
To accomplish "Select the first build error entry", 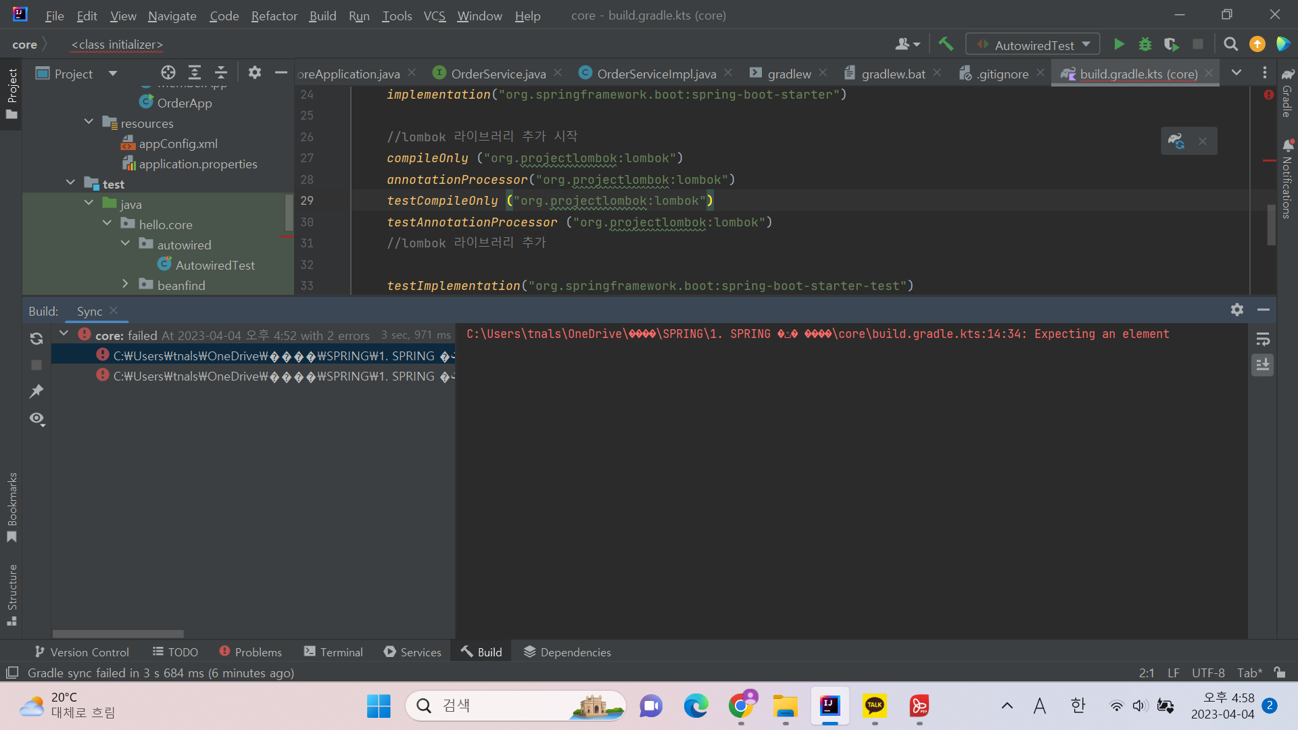I will coord(274,356).
